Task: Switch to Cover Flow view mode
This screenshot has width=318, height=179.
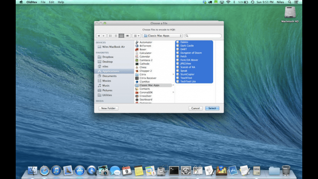Action: (127, 36)
